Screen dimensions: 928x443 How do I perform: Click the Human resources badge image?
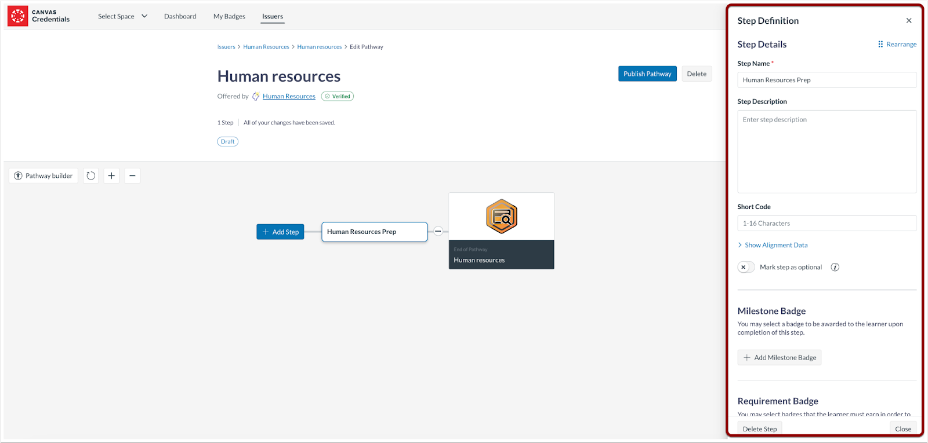(x=502, y=216)
